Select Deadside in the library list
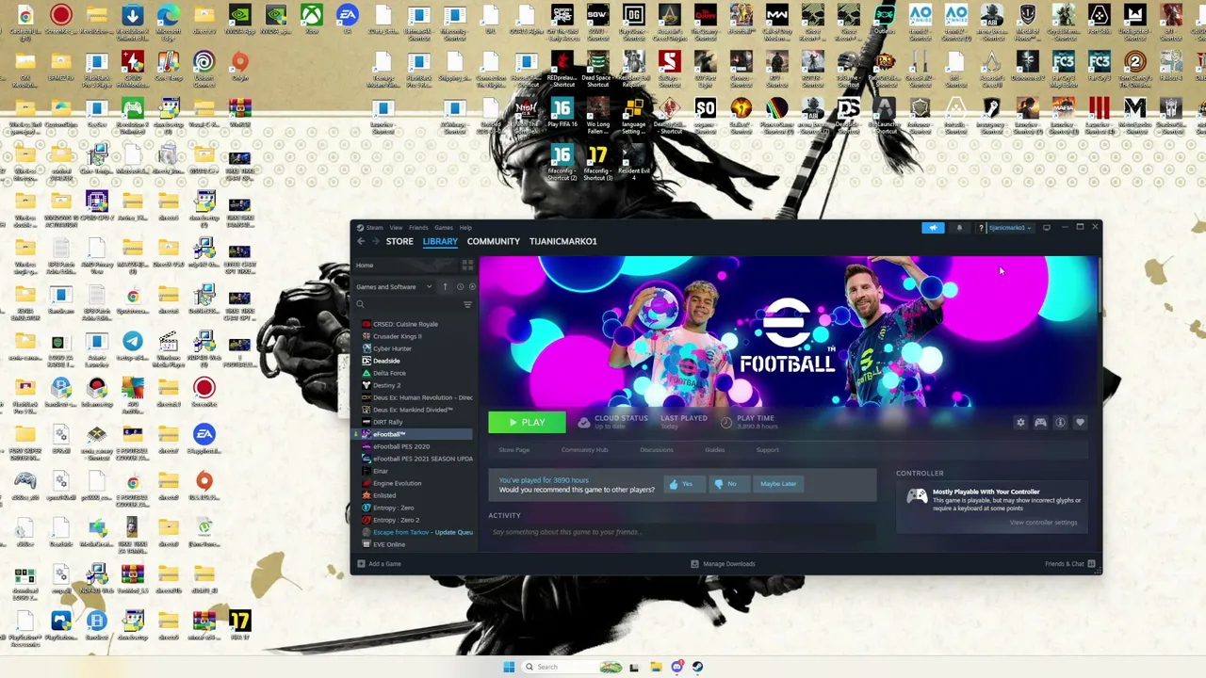 click(x=386, y=361)
